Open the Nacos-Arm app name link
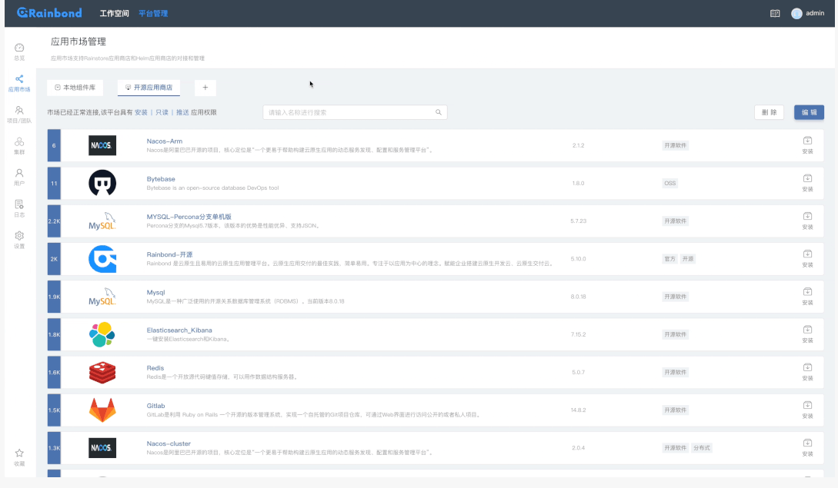This screenshot has width=838, height=488. (165, 141)
